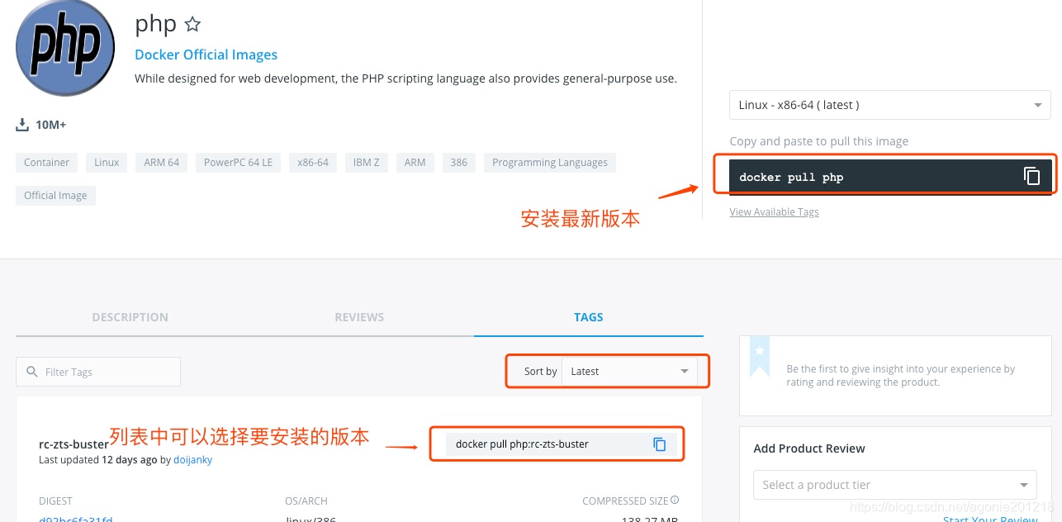Switch to the REVIEWS tab
1062x522 pixels.
coord(359,317)
